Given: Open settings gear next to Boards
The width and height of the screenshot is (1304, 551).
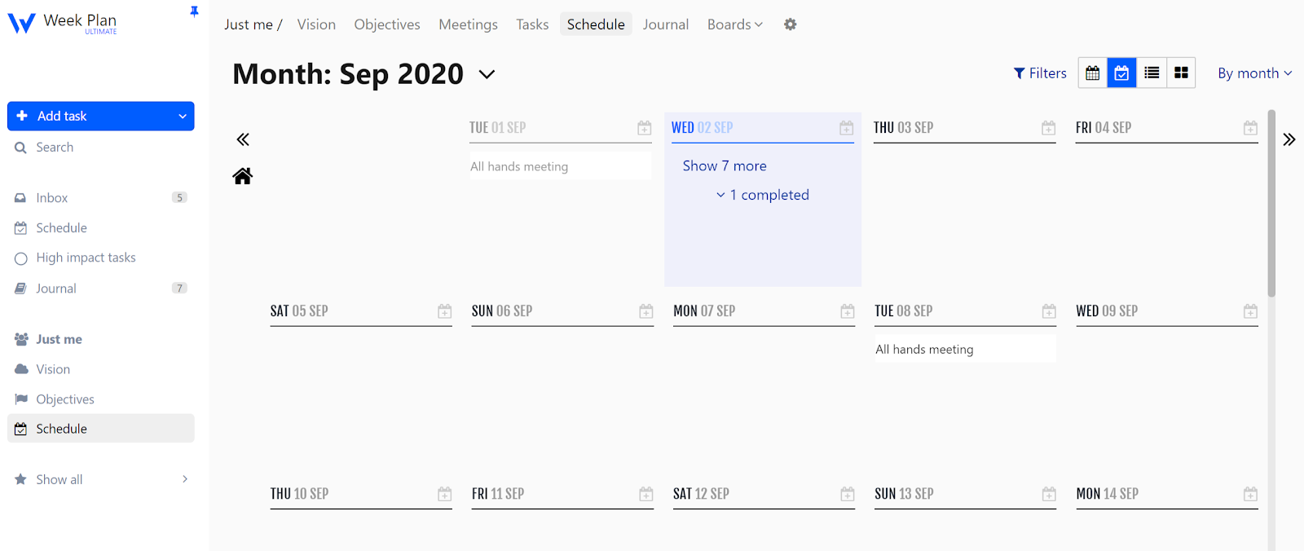Looking at the screenshot, I should tap(790, 24).
